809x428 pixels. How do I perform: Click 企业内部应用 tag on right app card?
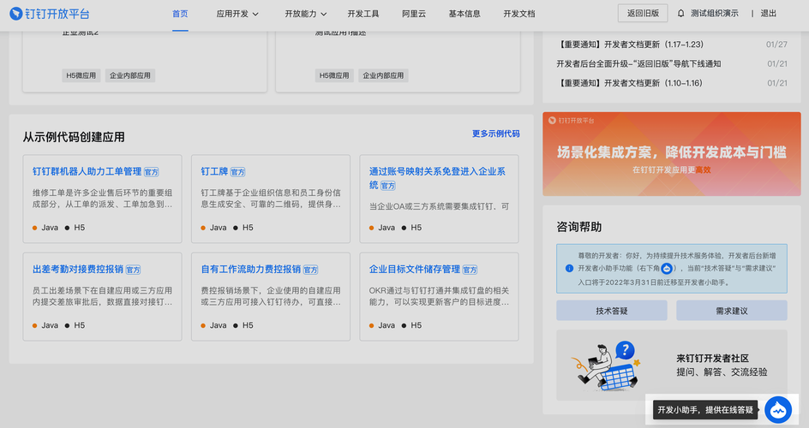coord(383,75)
